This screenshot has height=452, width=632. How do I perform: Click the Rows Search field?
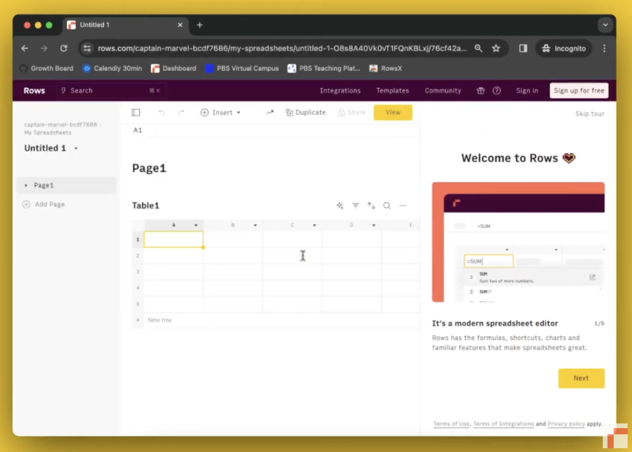tap(112, 91)
